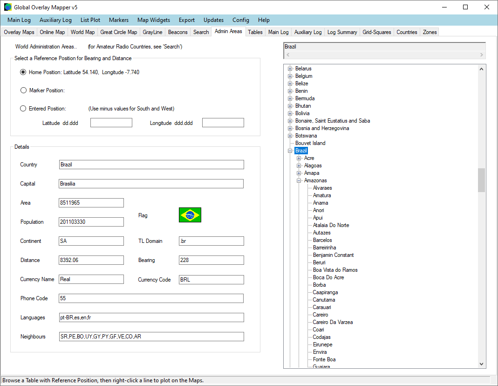The width and height of the screenshot is (498, 386).
Task: Select Benjamin Constant in the tree
Action: coord(333,255)
